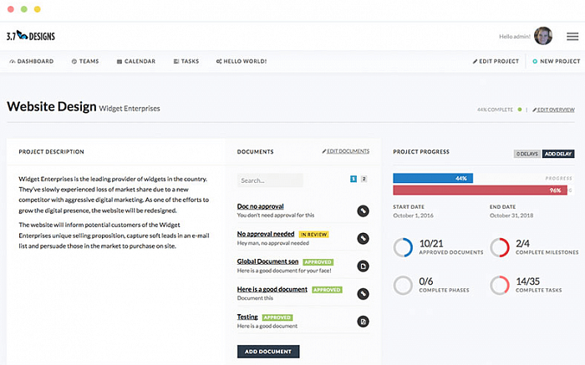Image resolution: width=585 pixels, height=365 pixels.
Task: Click the documents Search field
Action: pos(270,180)
